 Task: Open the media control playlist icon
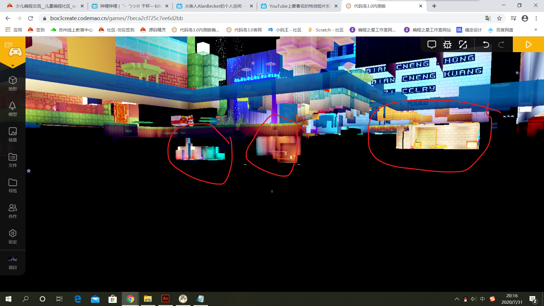tap(513, 18)
